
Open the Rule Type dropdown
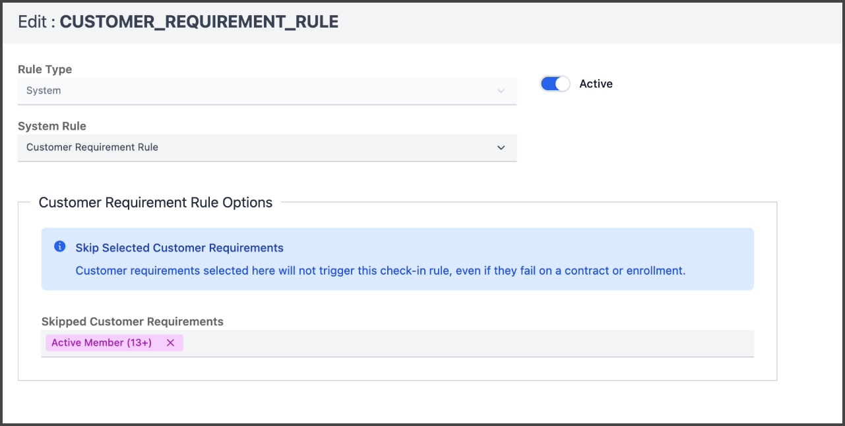pos(266,91)
